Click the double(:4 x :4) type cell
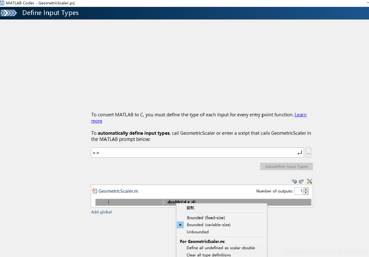 click(237, 202)
